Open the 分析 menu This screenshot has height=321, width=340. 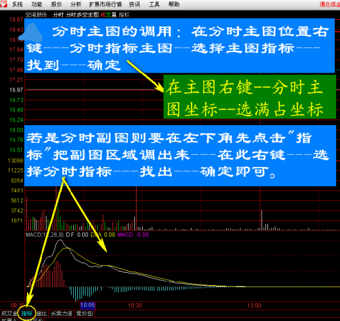click(76, 4)
